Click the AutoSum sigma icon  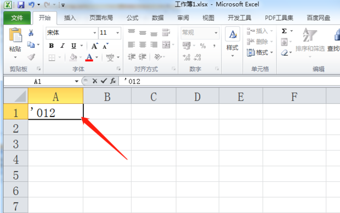284,31
